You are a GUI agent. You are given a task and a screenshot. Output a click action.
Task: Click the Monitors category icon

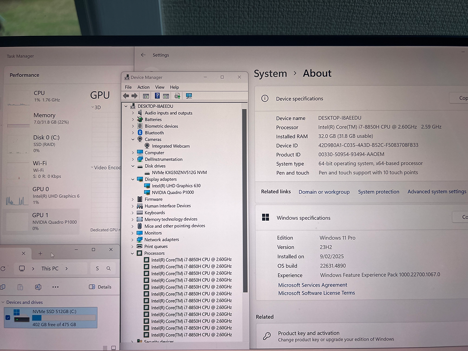(139, 233)
